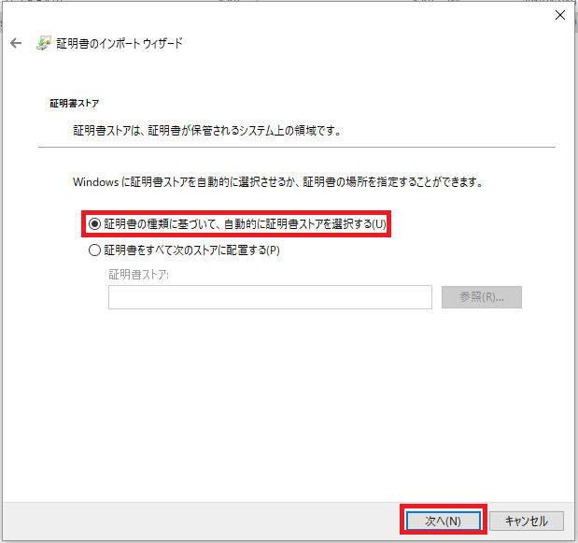Proceed with the 次へ(N) button
Screen dimensions: 578x543
(x=444, y=521)
